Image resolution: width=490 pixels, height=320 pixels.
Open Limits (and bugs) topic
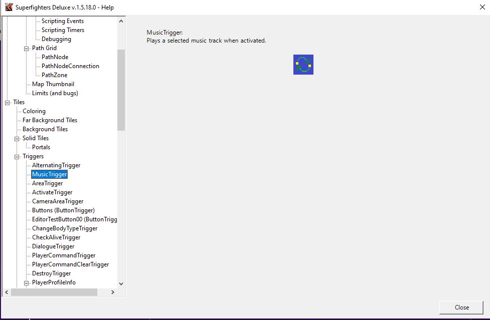pyautogui.click(x=55, y=93)
